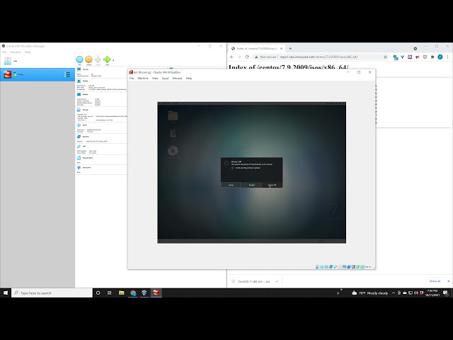Open the Chrome three-dot menu
Screen dimensions: 453x340
click(447, 57)
